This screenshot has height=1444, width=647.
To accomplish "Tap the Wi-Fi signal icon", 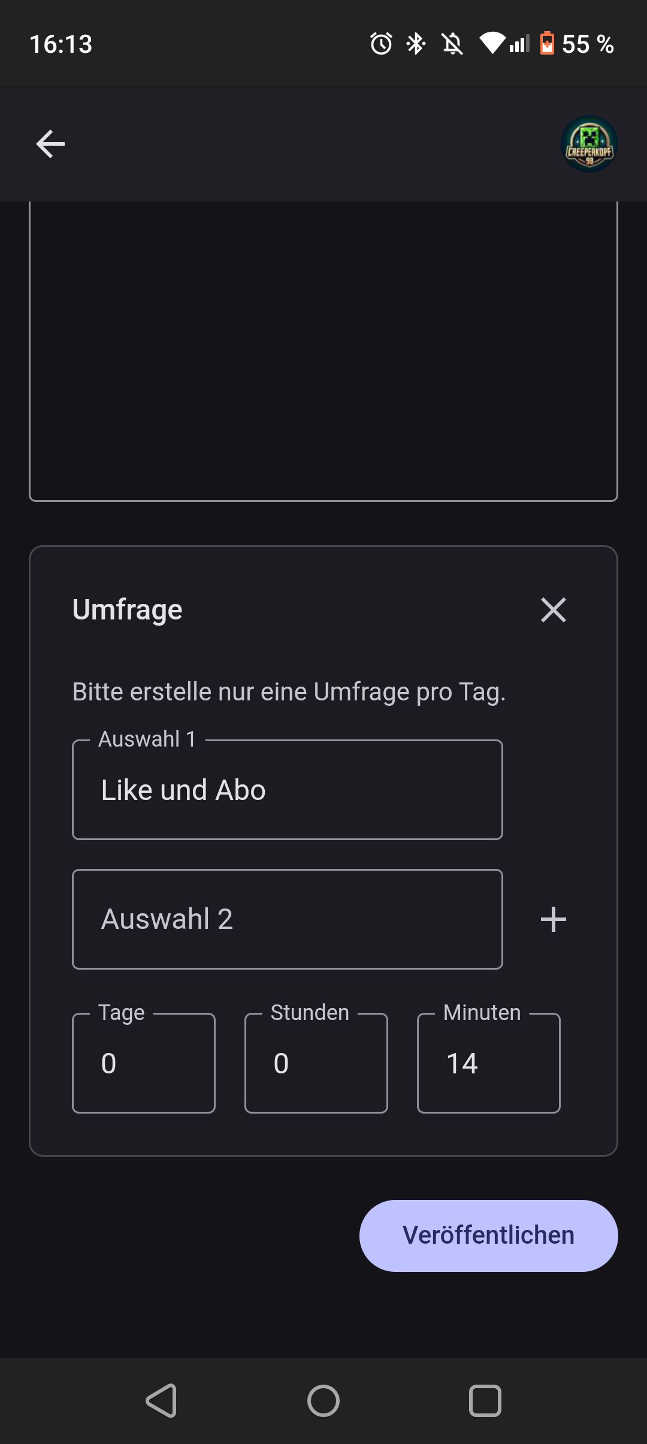I will tap(491, 44).
